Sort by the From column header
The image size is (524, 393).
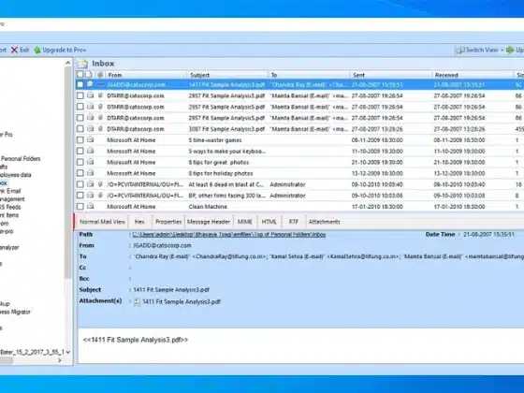[x=145, y=75]
